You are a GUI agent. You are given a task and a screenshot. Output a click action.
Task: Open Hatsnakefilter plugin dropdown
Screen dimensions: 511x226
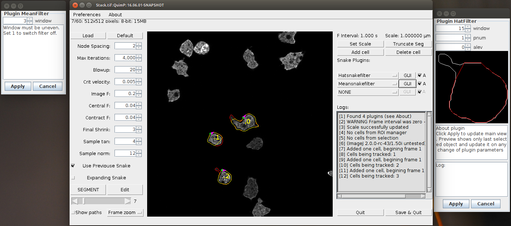367,76
